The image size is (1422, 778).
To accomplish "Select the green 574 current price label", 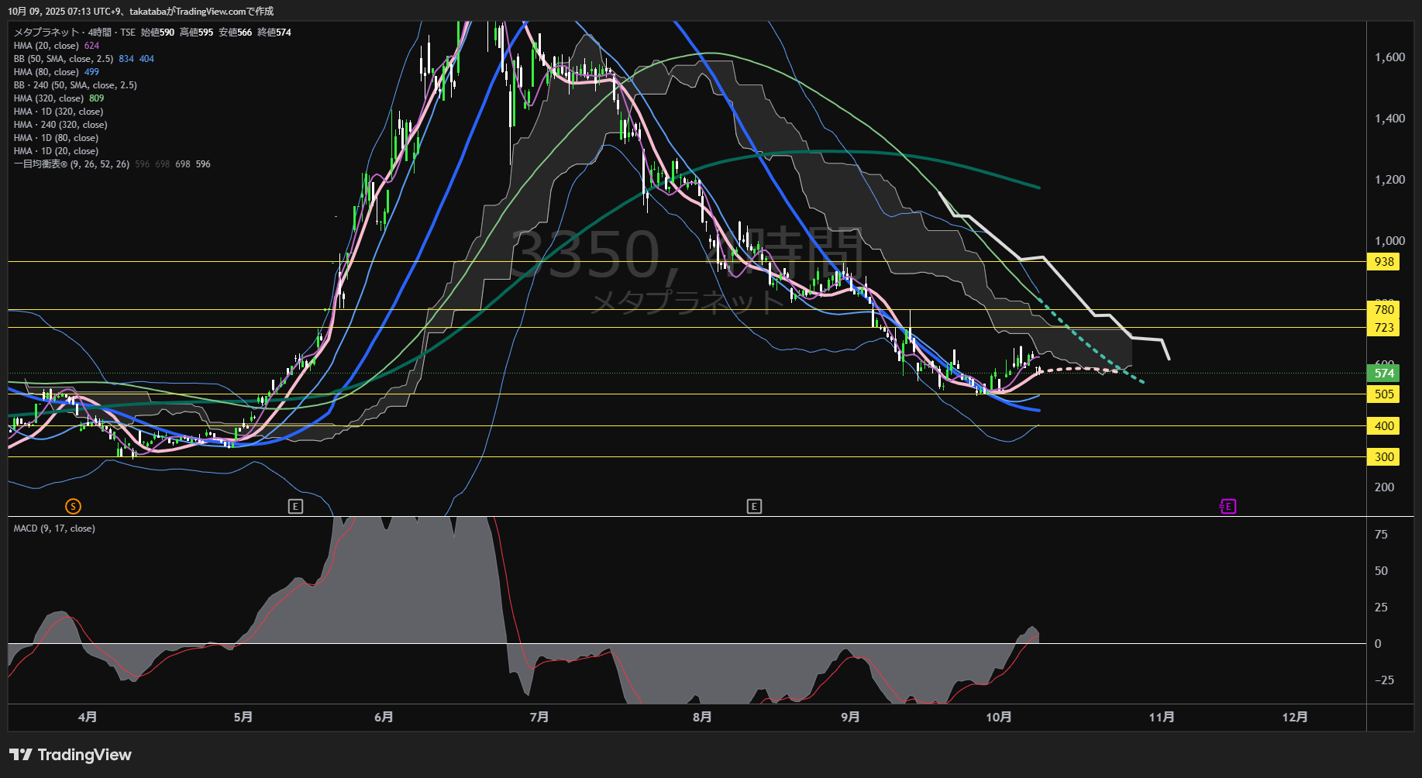I will point(1384,374).
